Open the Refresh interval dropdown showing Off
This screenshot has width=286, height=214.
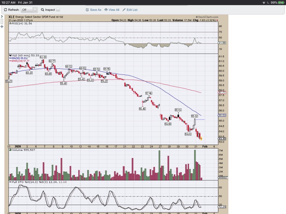29,10
